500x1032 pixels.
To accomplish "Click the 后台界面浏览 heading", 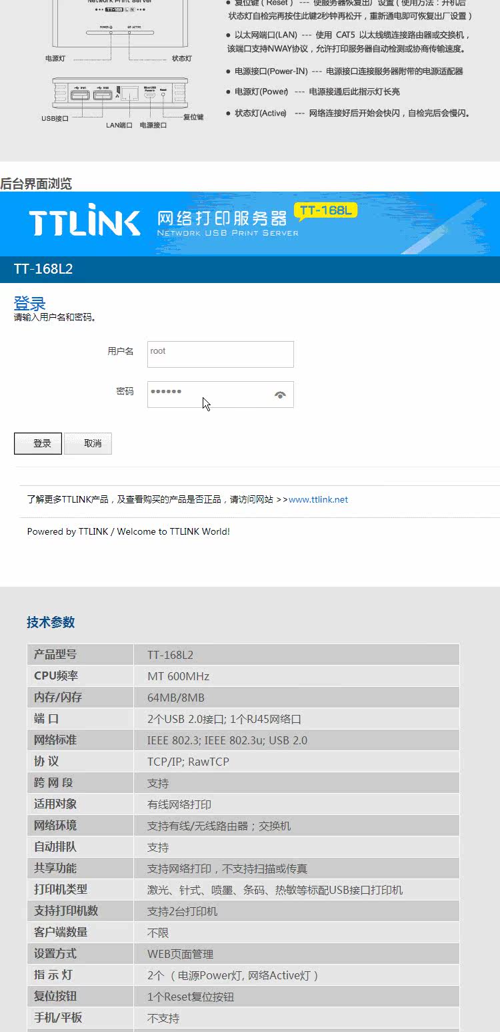I will point(36,184).
